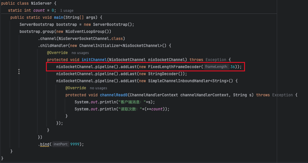Image resolution: width=308 pixels, height=163 pixels.
Task: Click the initial value 0 of count
Action: [53, 10]
